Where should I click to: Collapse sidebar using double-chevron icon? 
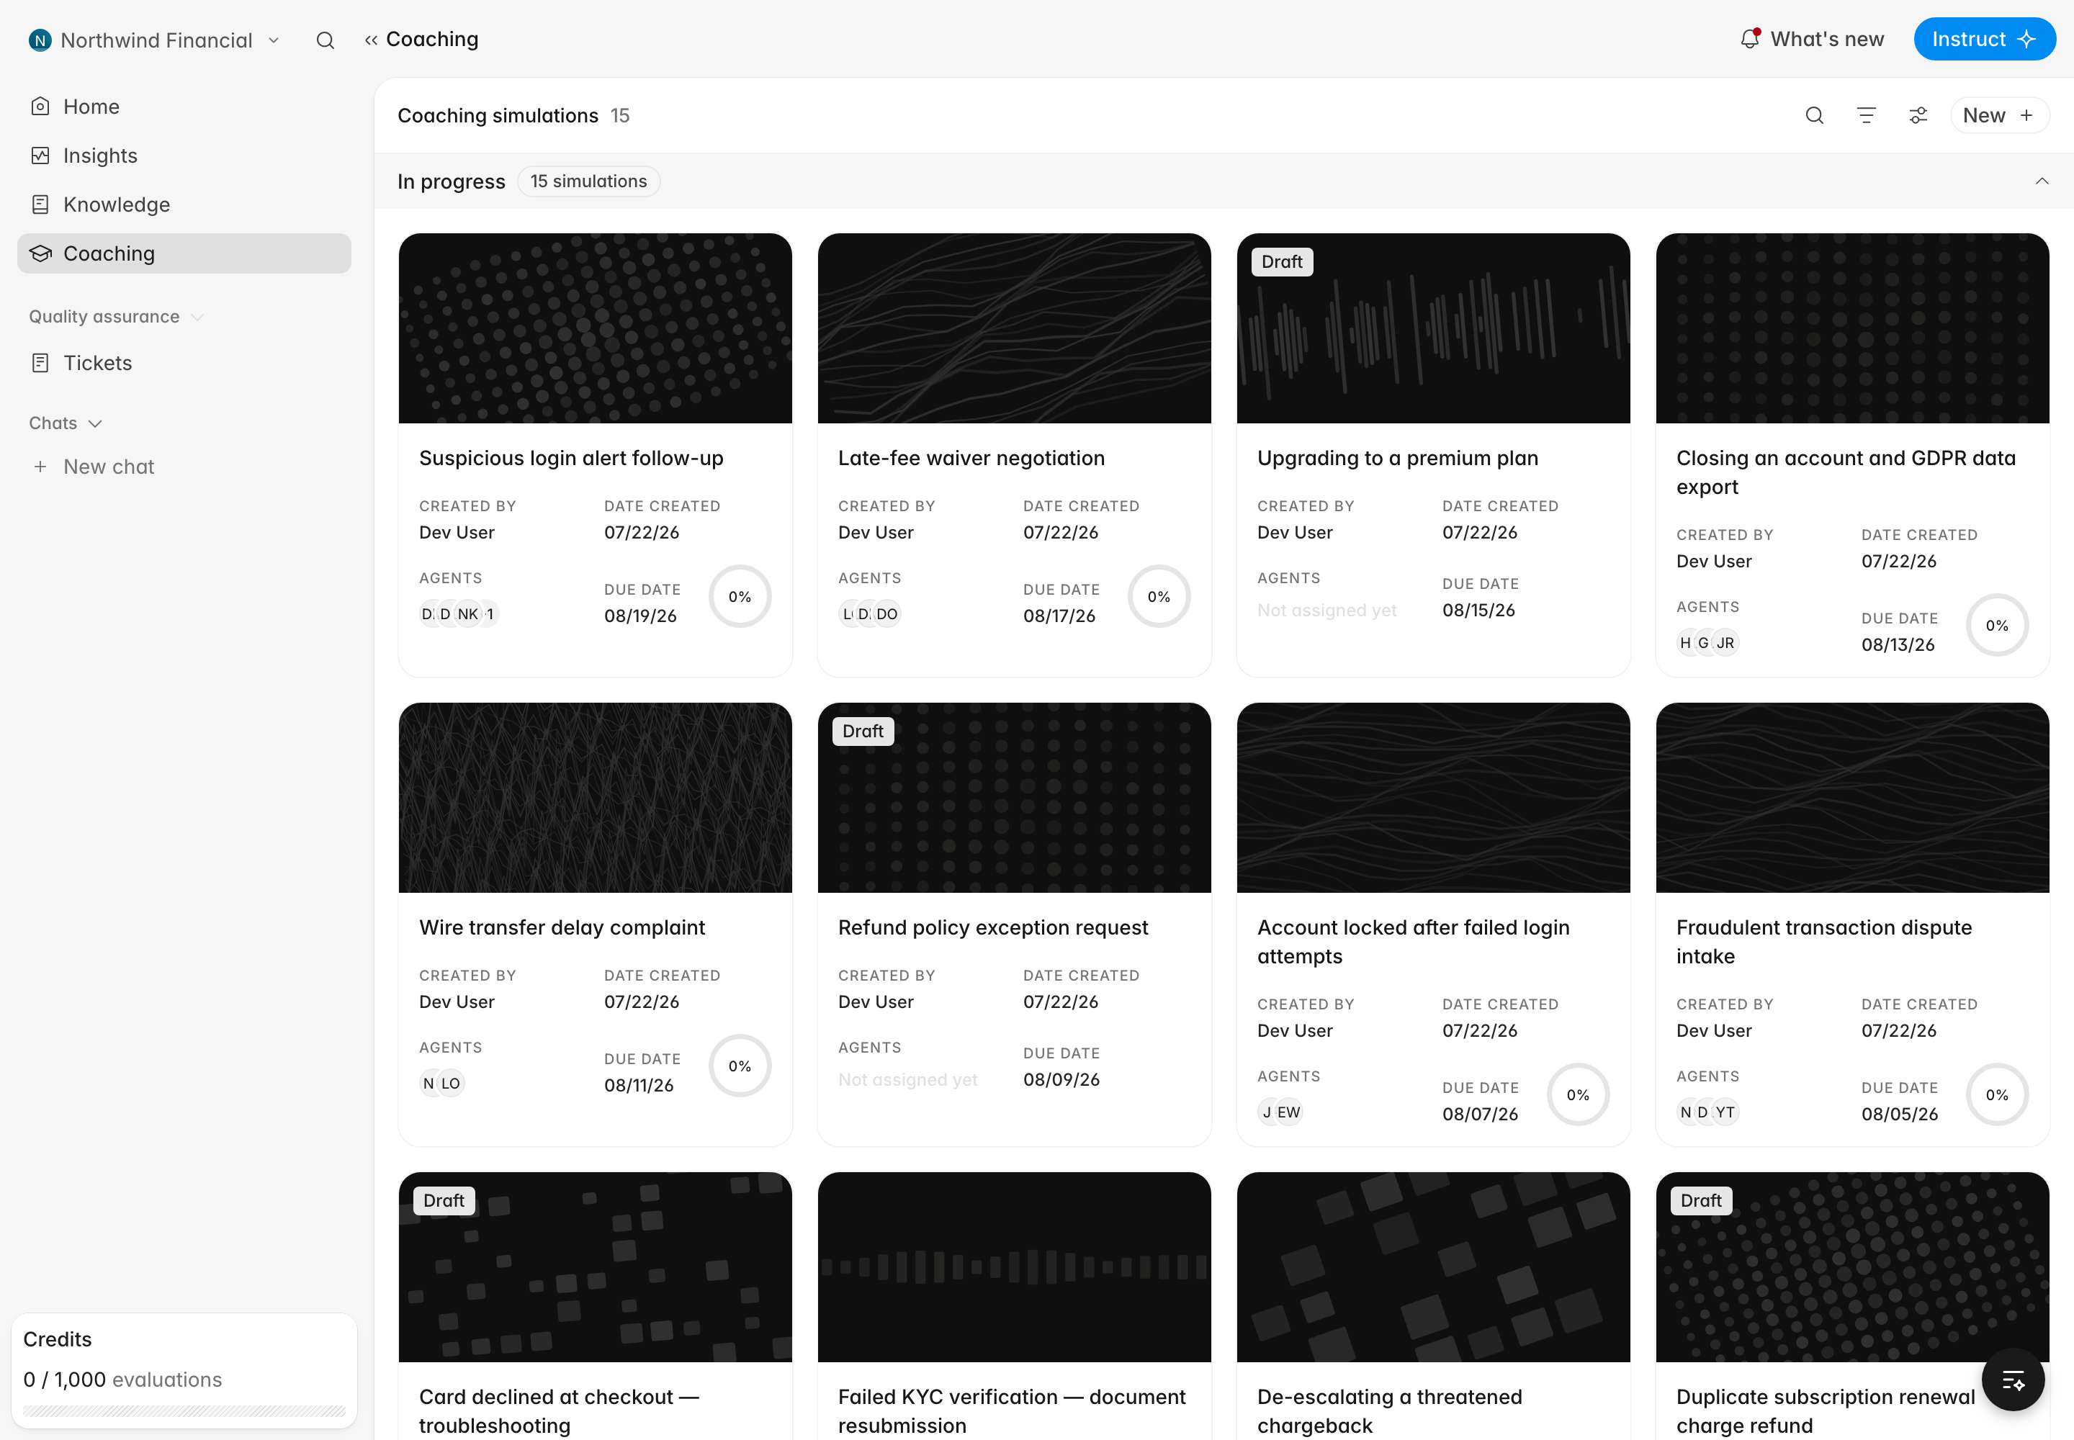[x=371, y=40]
